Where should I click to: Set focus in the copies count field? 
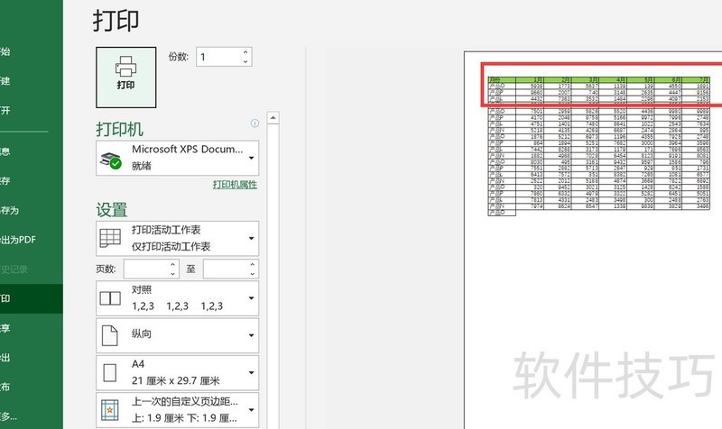point(218,57)
